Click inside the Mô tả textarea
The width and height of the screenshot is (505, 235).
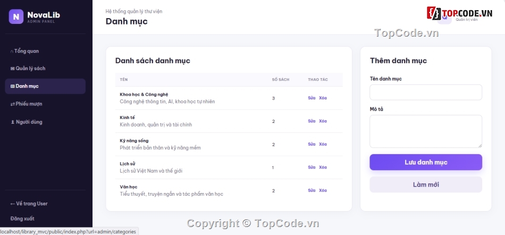pyautogui.click(x=426, y=131)
